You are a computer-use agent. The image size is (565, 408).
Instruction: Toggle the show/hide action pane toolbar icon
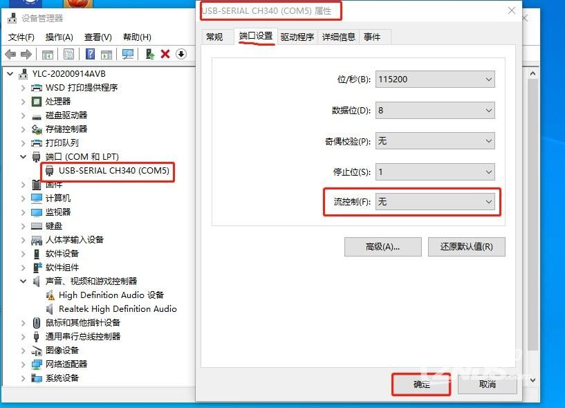[106, 55]
